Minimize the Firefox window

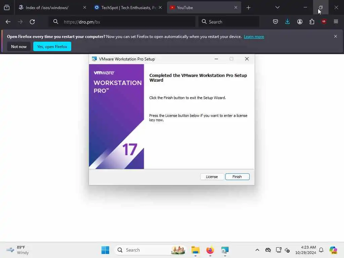point(305,7)
